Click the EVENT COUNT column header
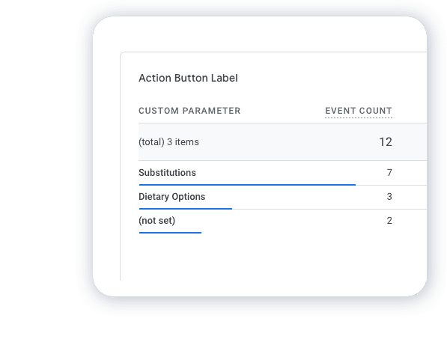This screenshot has height=360, width=447. 359,111
